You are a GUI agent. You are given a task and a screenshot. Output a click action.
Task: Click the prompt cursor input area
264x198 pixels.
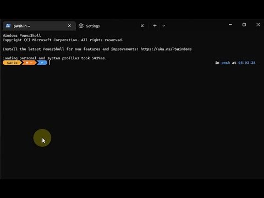click(x=50, y=63)
